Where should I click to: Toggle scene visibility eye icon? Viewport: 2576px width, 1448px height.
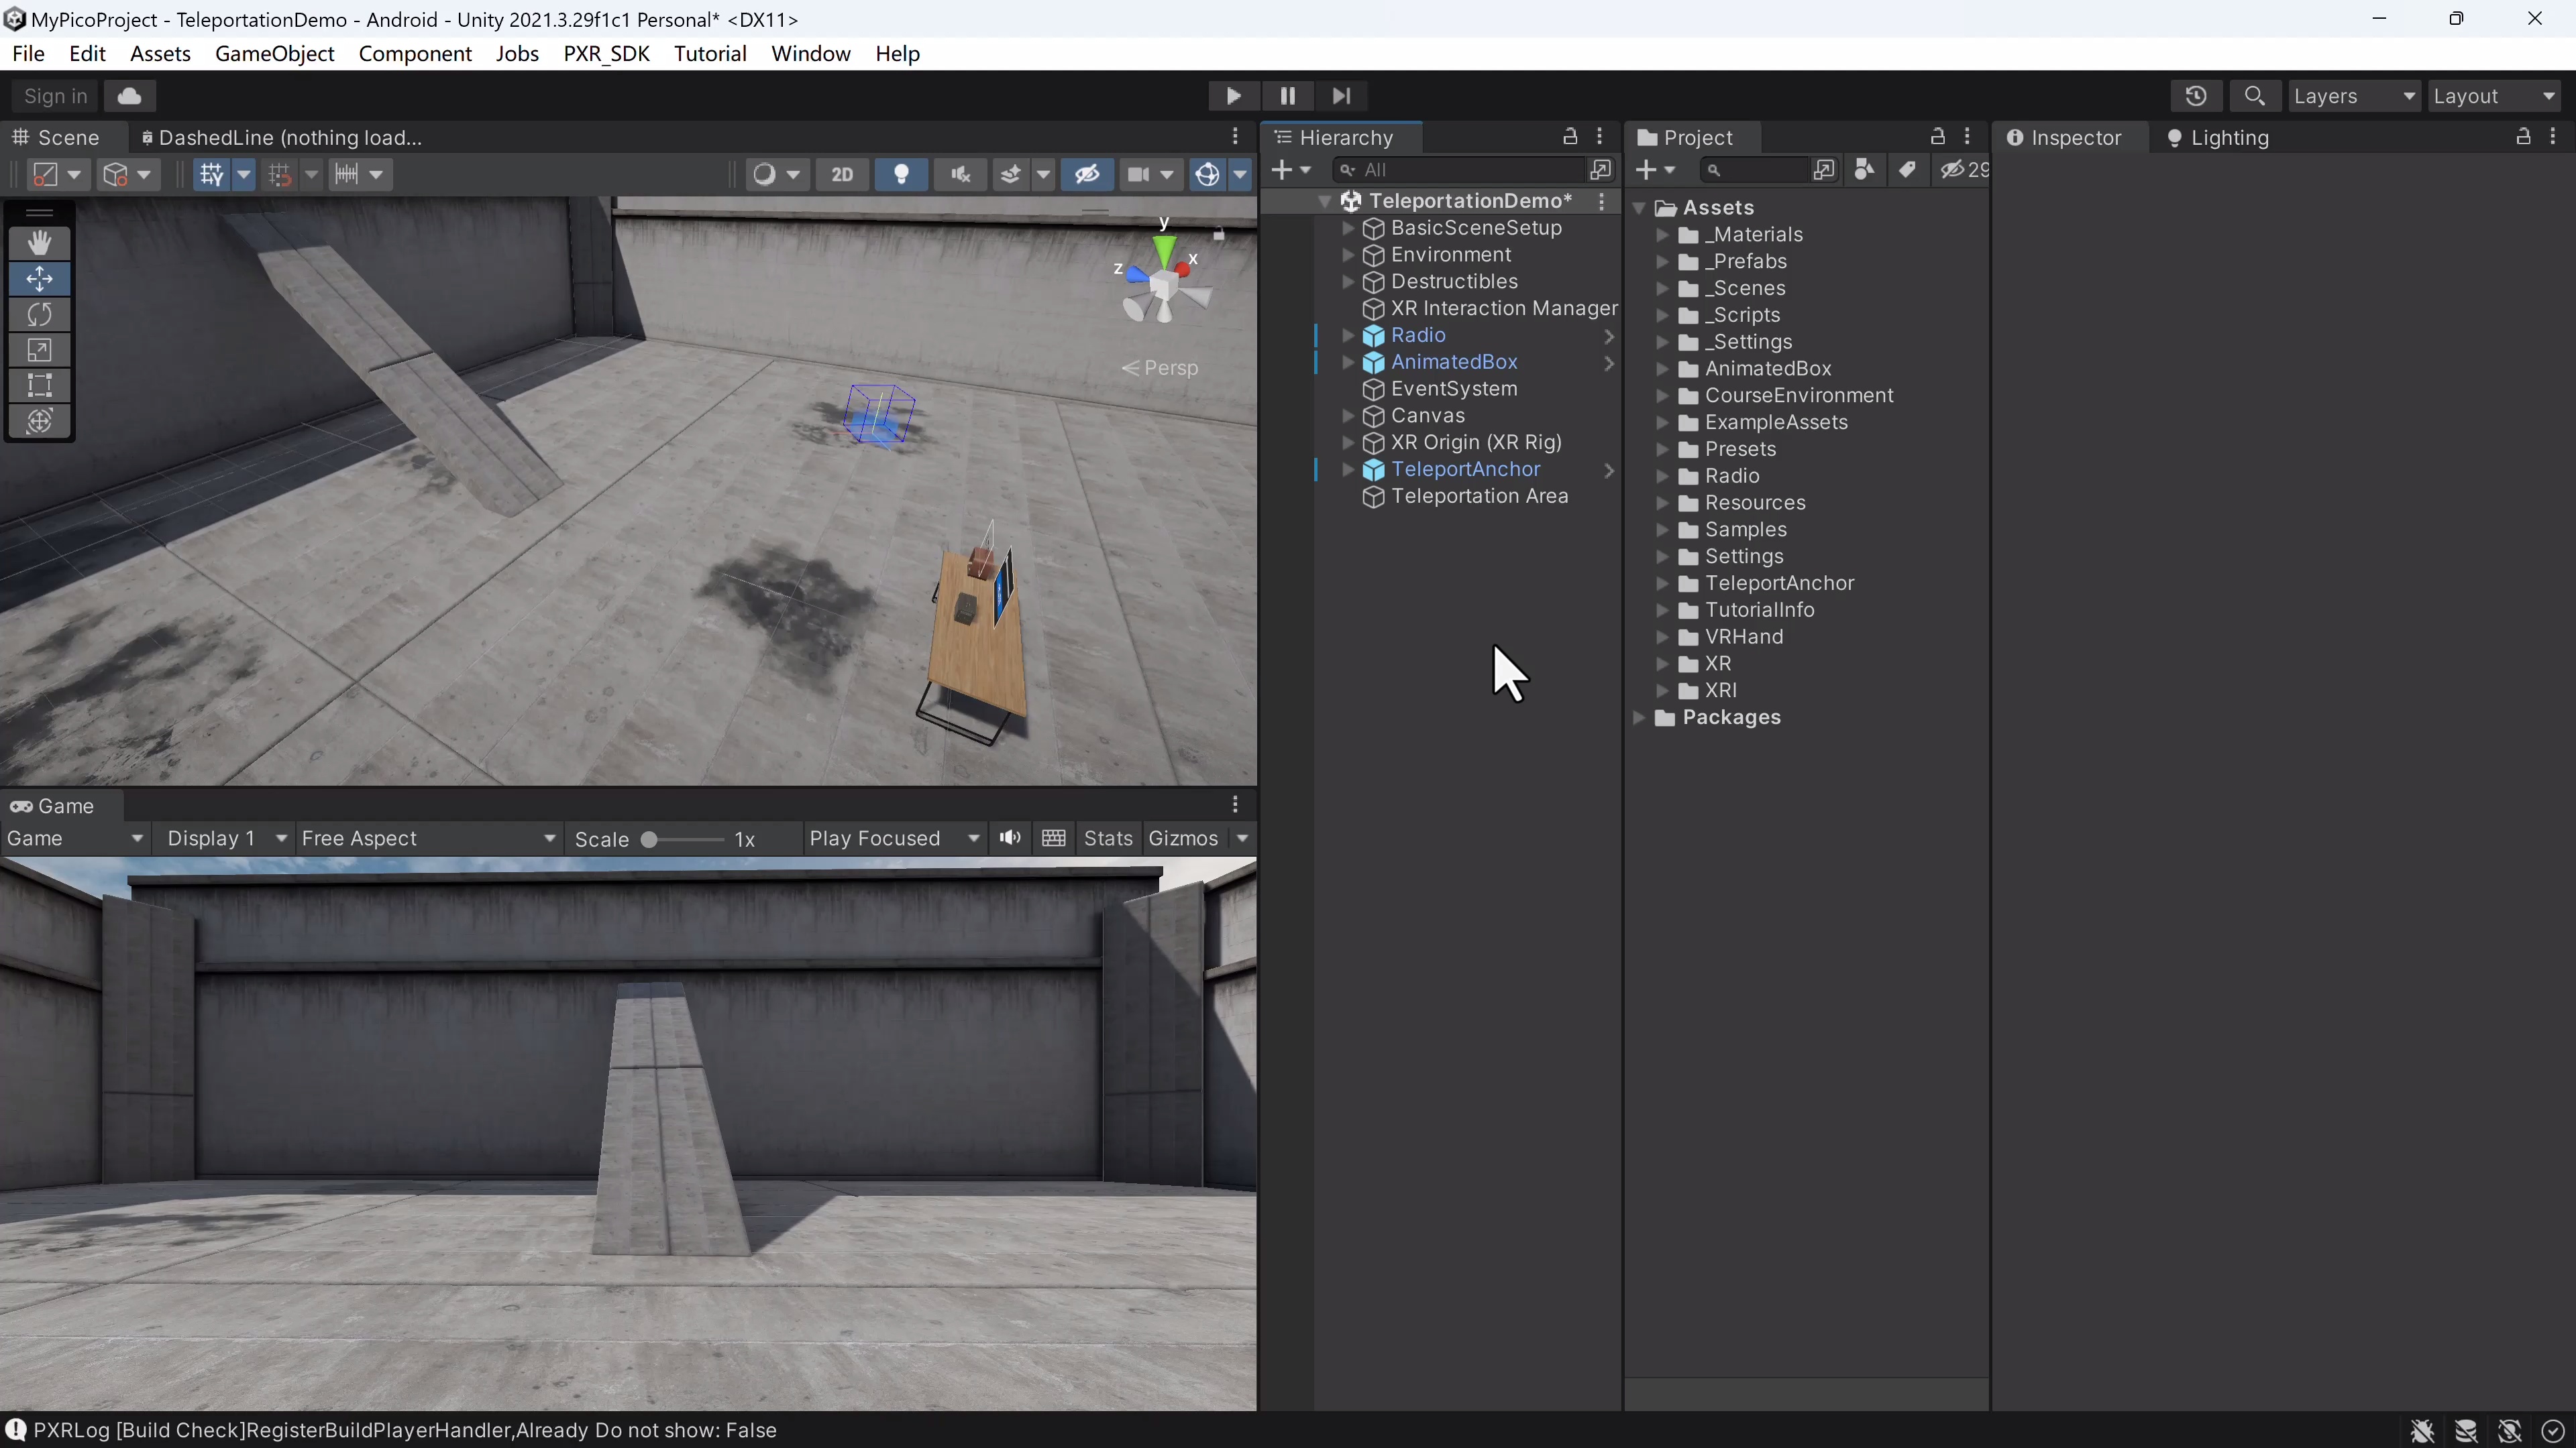(1087, 174)
